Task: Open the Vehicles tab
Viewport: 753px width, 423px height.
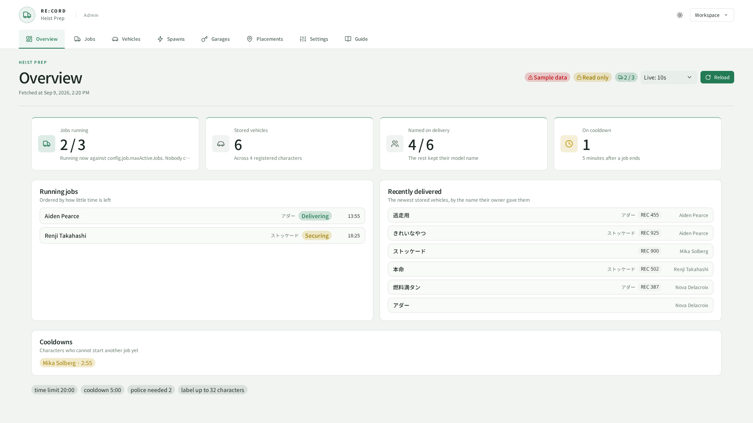Action: coord(126,39)
